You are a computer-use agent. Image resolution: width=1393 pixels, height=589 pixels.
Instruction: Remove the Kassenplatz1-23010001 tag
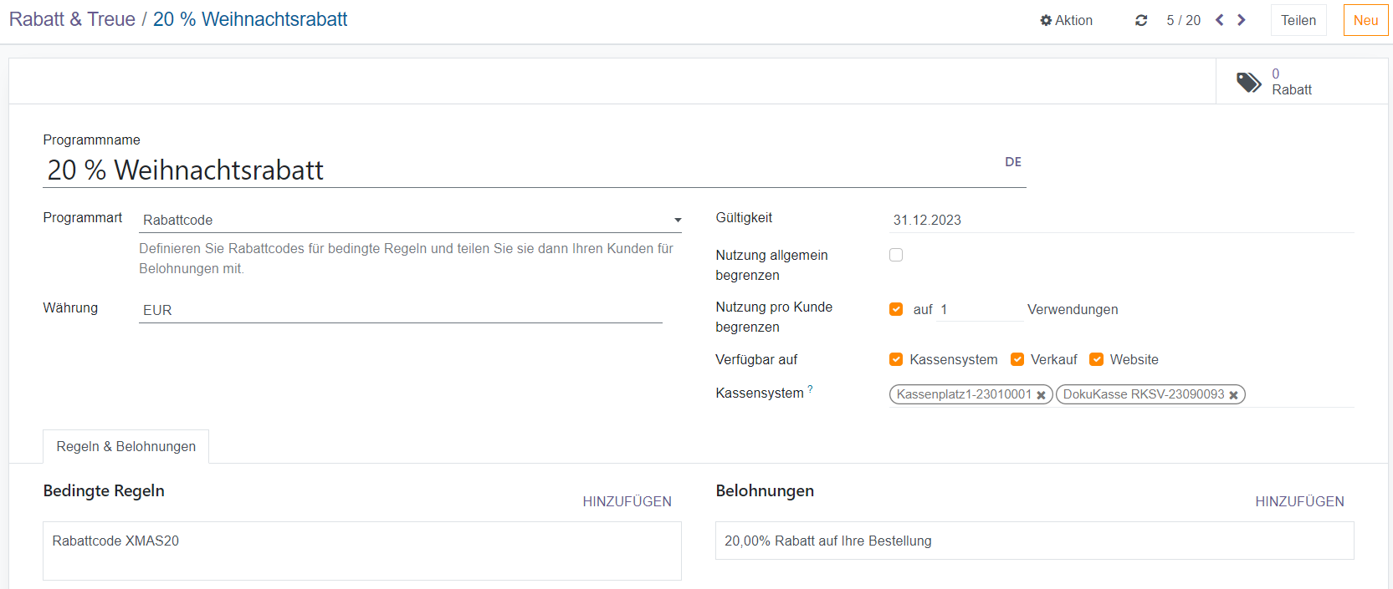click(1041, 395)
